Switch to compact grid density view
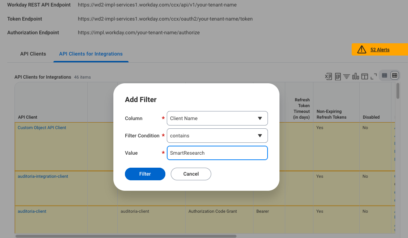Screen dimensions: 408x238 pyautogui.click(x=385, y=76)
